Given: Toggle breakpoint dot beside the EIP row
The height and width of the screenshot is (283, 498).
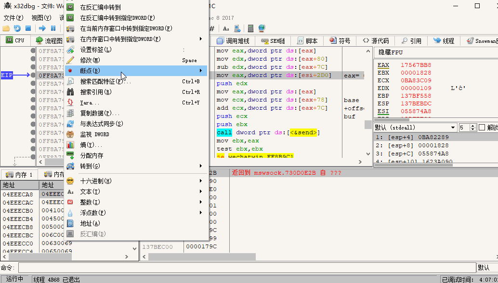Looking at the screenshot, I should point(33,75).
